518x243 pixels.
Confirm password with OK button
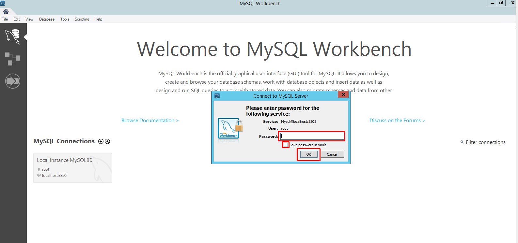click(x=309, y=154)
